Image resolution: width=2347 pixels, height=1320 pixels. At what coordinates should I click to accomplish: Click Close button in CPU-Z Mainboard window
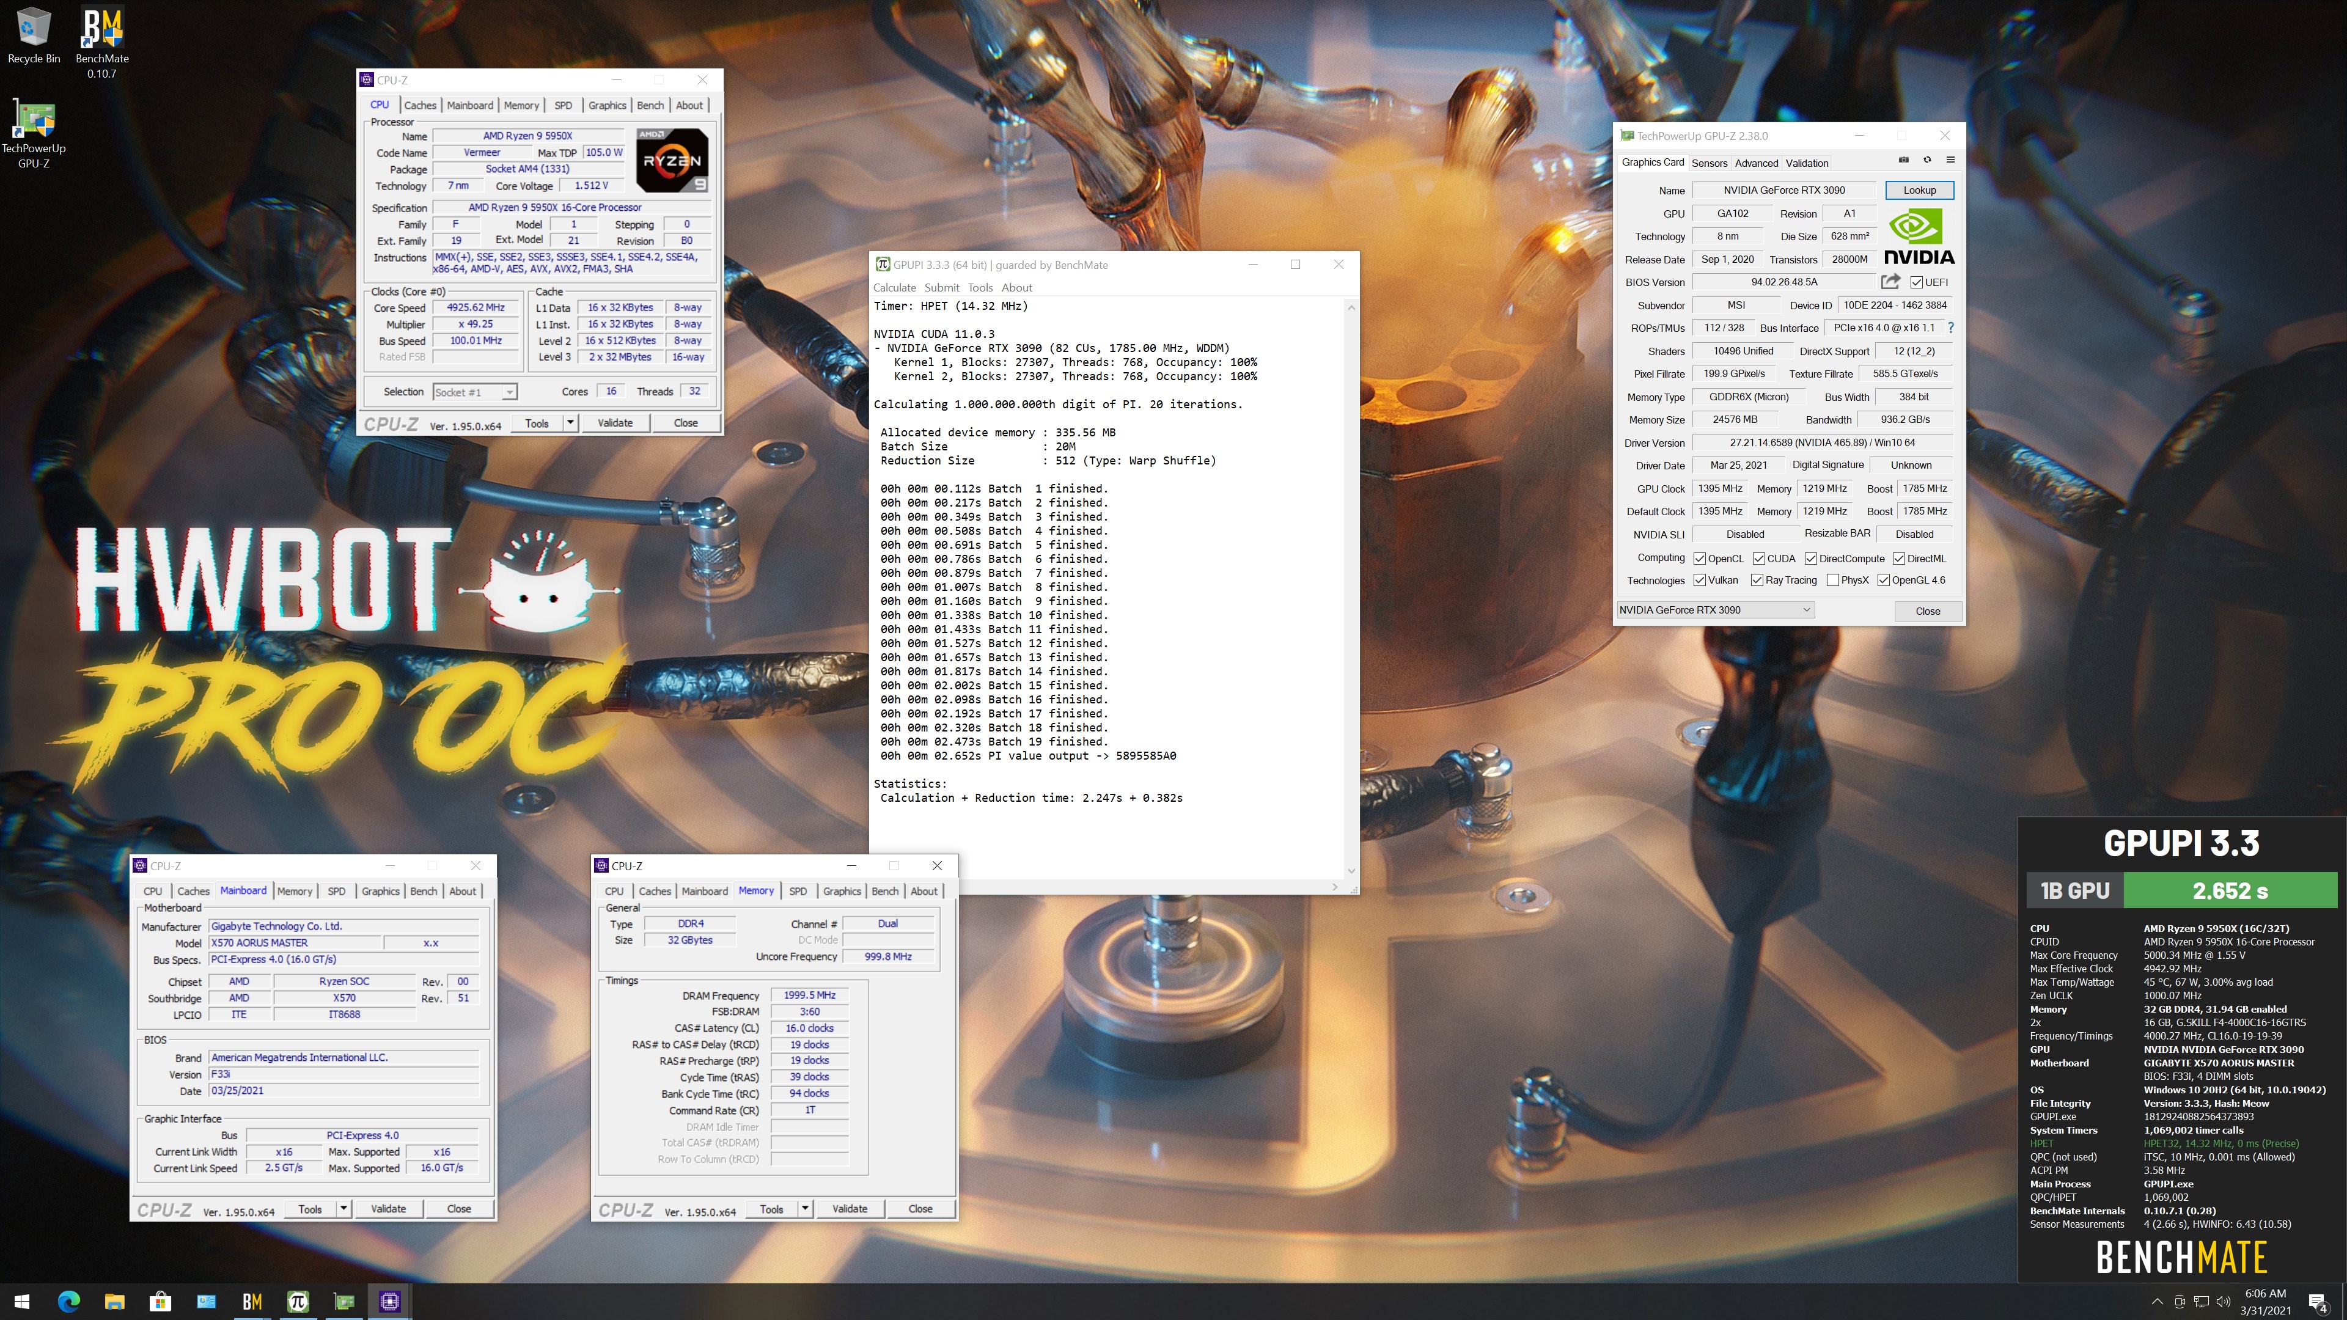click(x=459, y=1209)
